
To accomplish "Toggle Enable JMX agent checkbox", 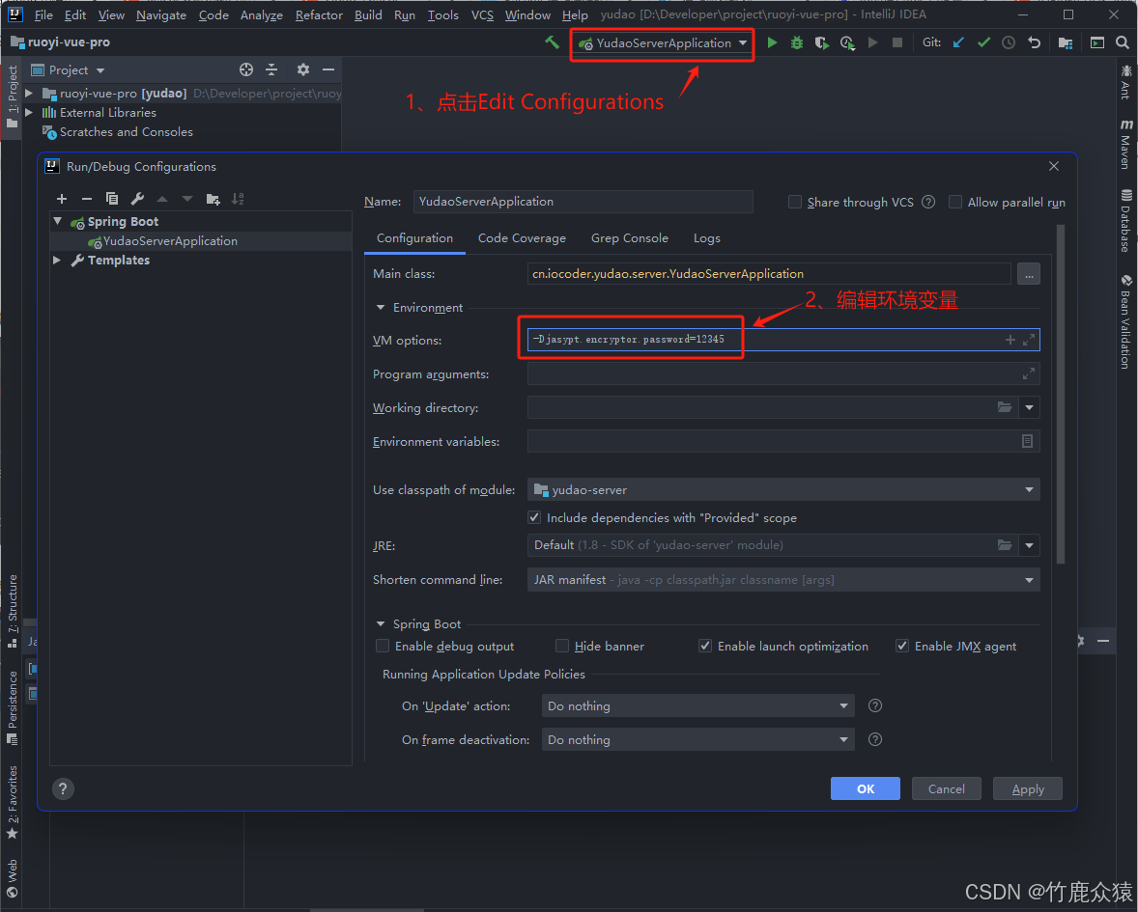I will pyautogui.click(x=902, y=646).
